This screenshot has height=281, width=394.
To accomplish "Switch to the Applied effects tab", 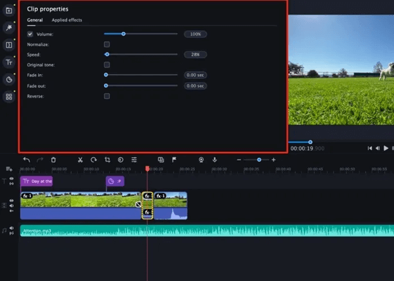I will [x=67, y=20].
